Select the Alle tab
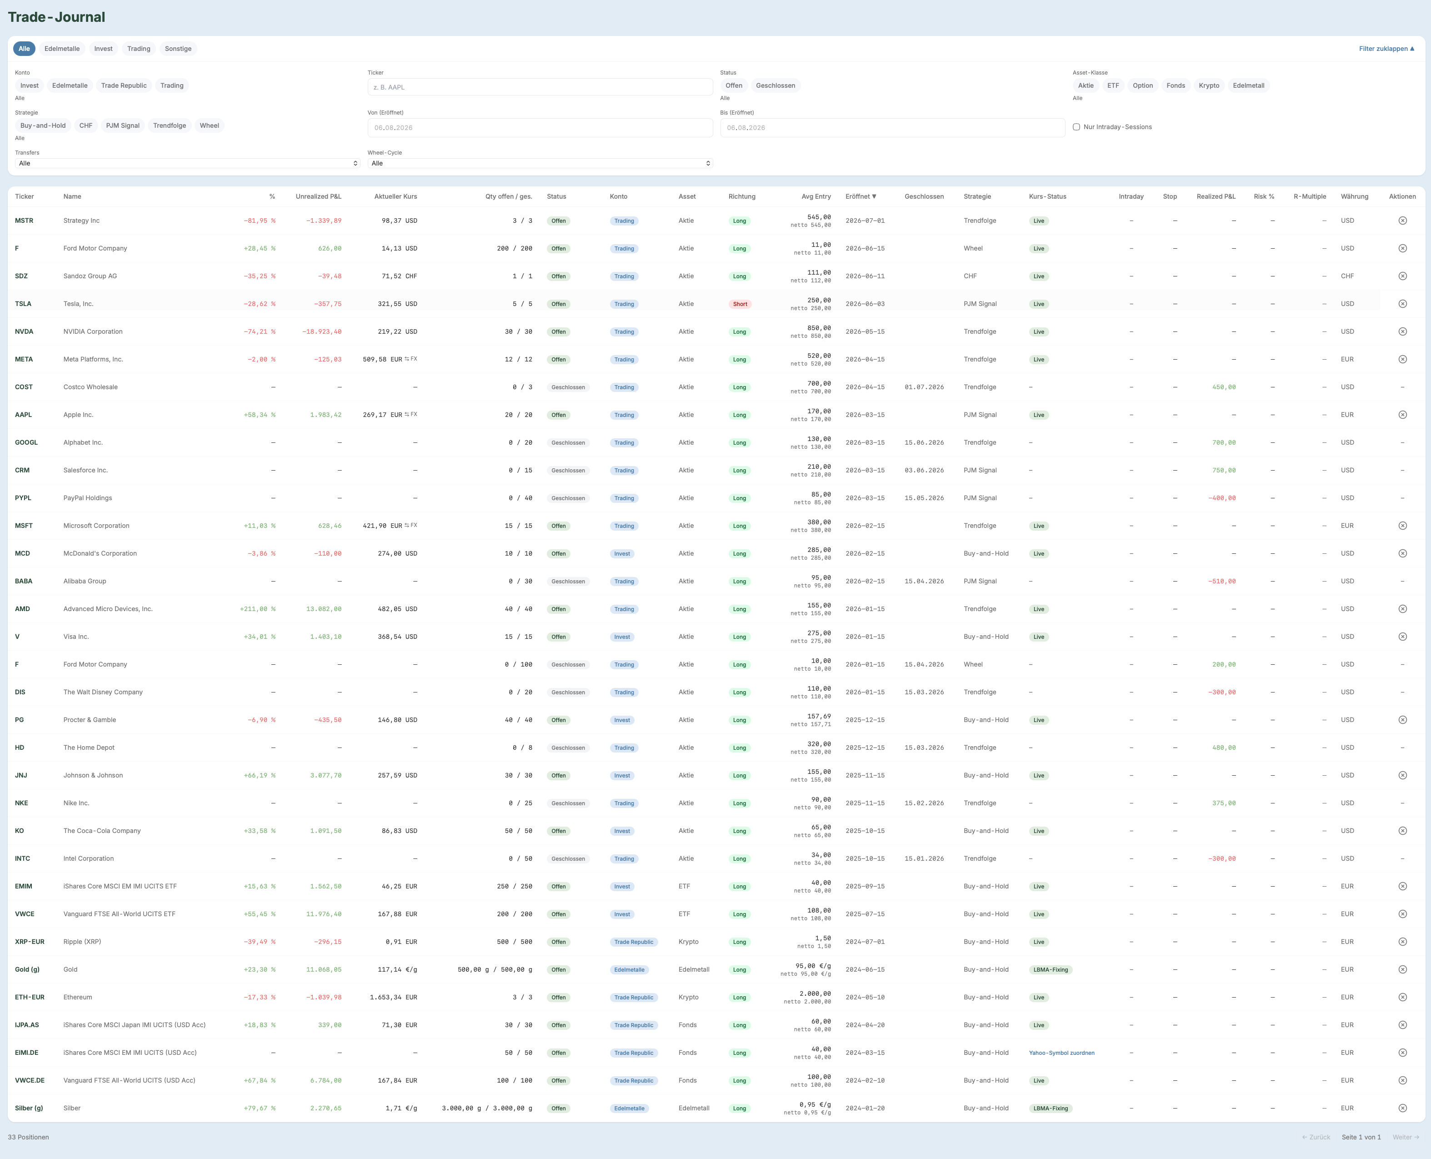1431x1159 pixels. point(24,49)
